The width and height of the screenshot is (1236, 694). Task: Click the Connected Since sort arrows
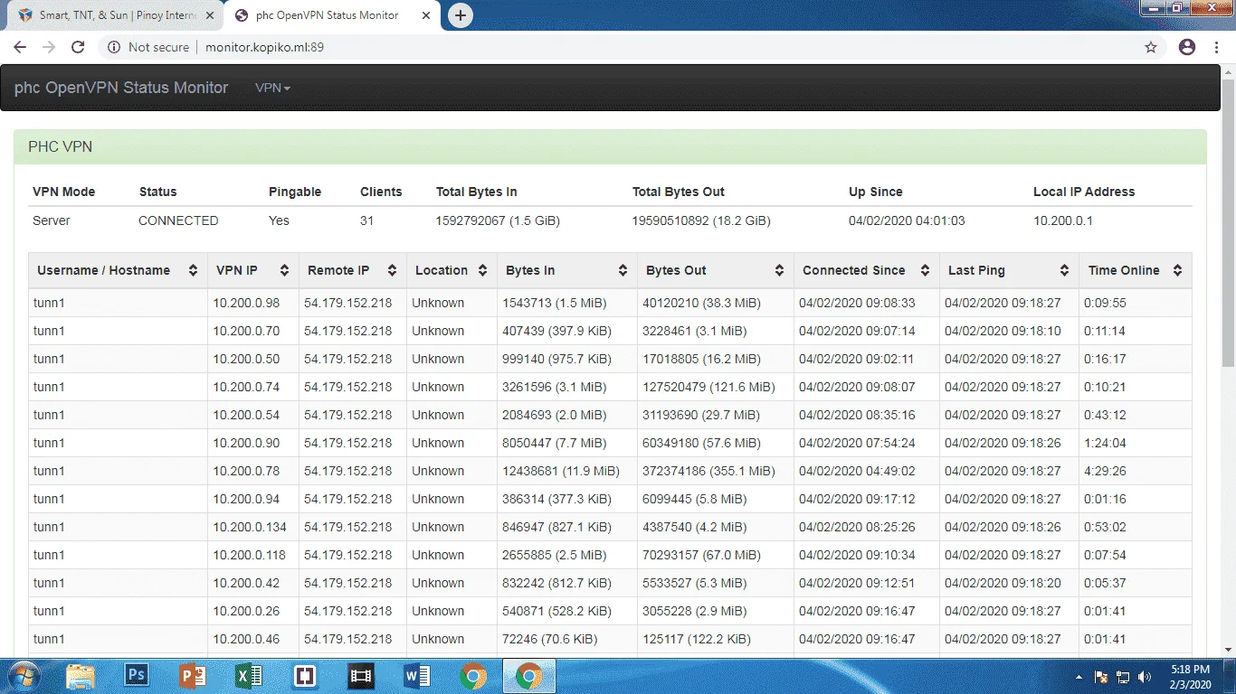[x=925, y=270]
